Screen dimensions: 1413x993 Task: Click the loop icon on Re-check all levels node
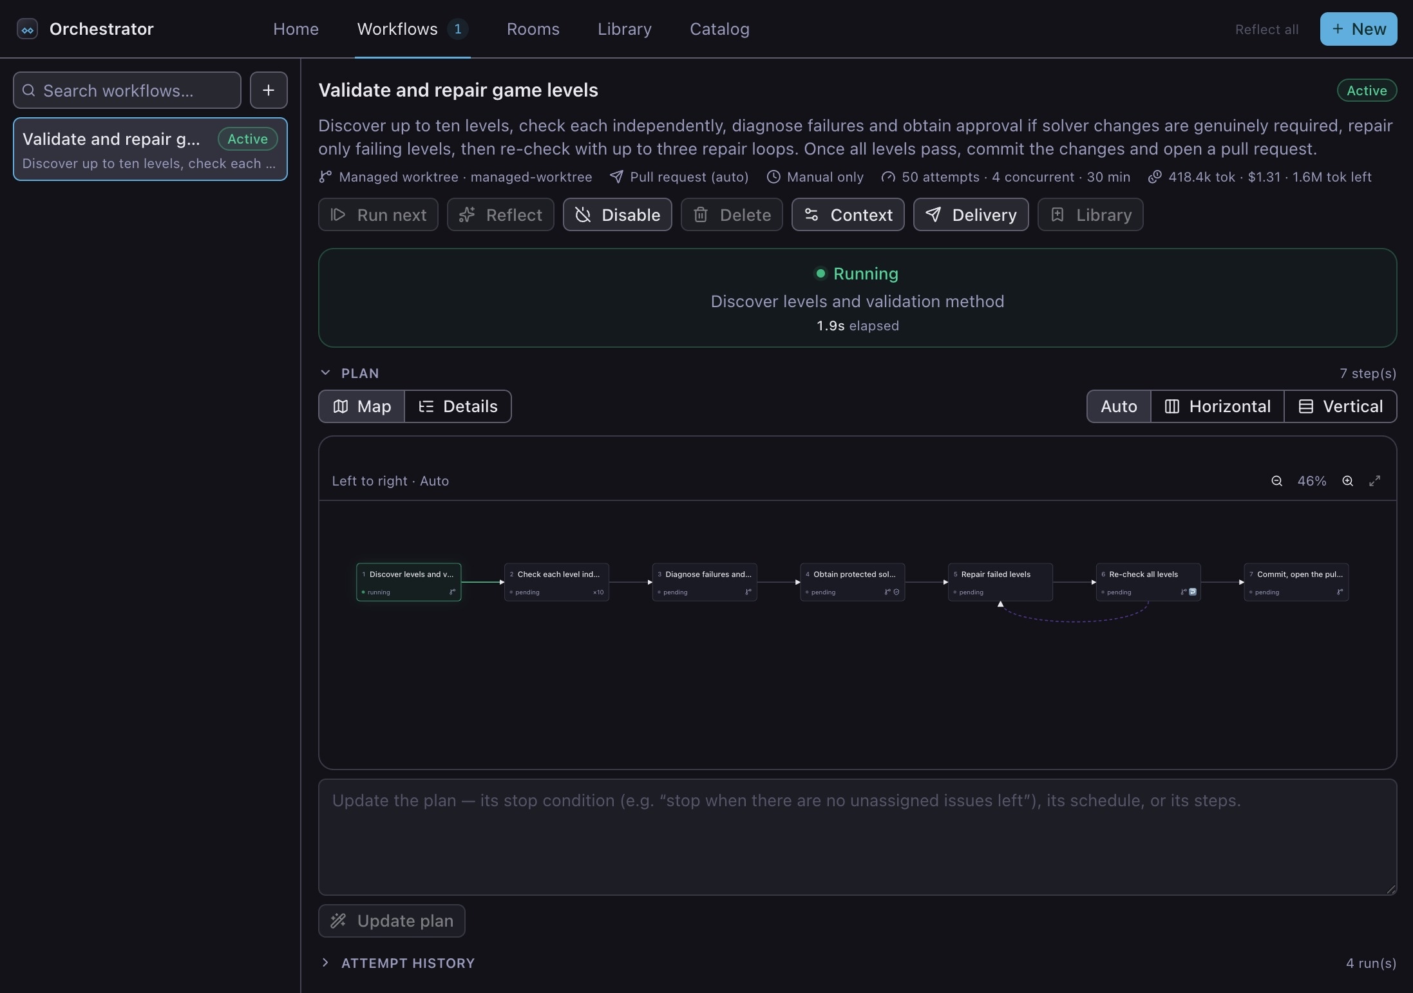(1193, 592)
